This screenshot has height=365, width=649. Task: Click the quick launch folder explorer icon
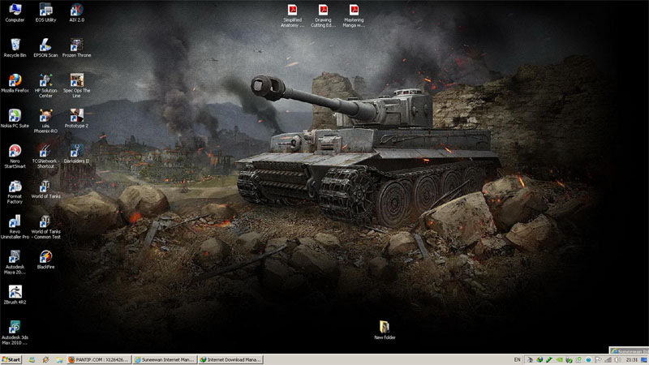(x=59, y=359)
